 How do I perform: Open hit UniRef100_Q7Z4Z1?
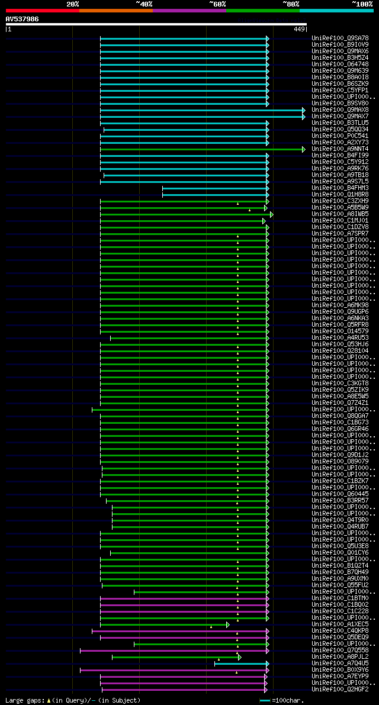coord(340,403)
